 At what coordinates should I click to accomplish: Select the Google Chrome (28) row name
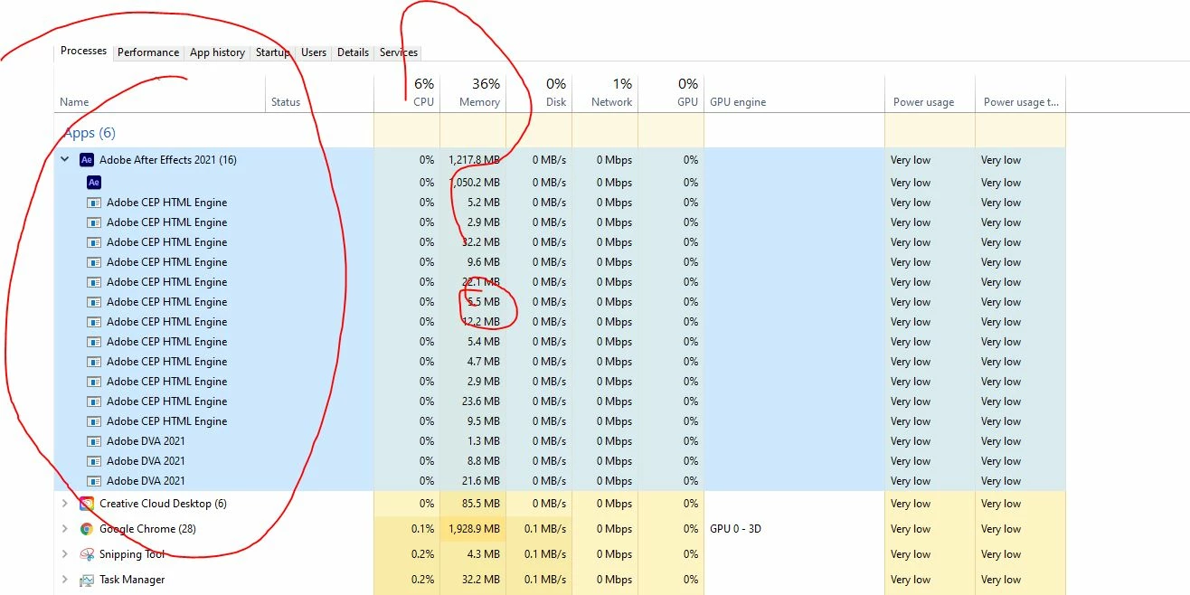pos(147,529)
